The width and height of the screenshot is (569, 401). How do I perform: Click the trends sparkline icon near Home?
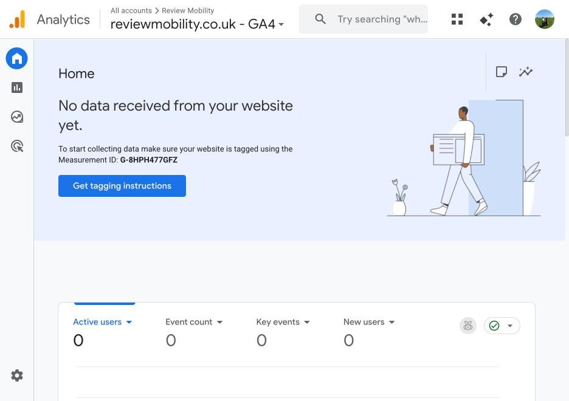point(525,71)
